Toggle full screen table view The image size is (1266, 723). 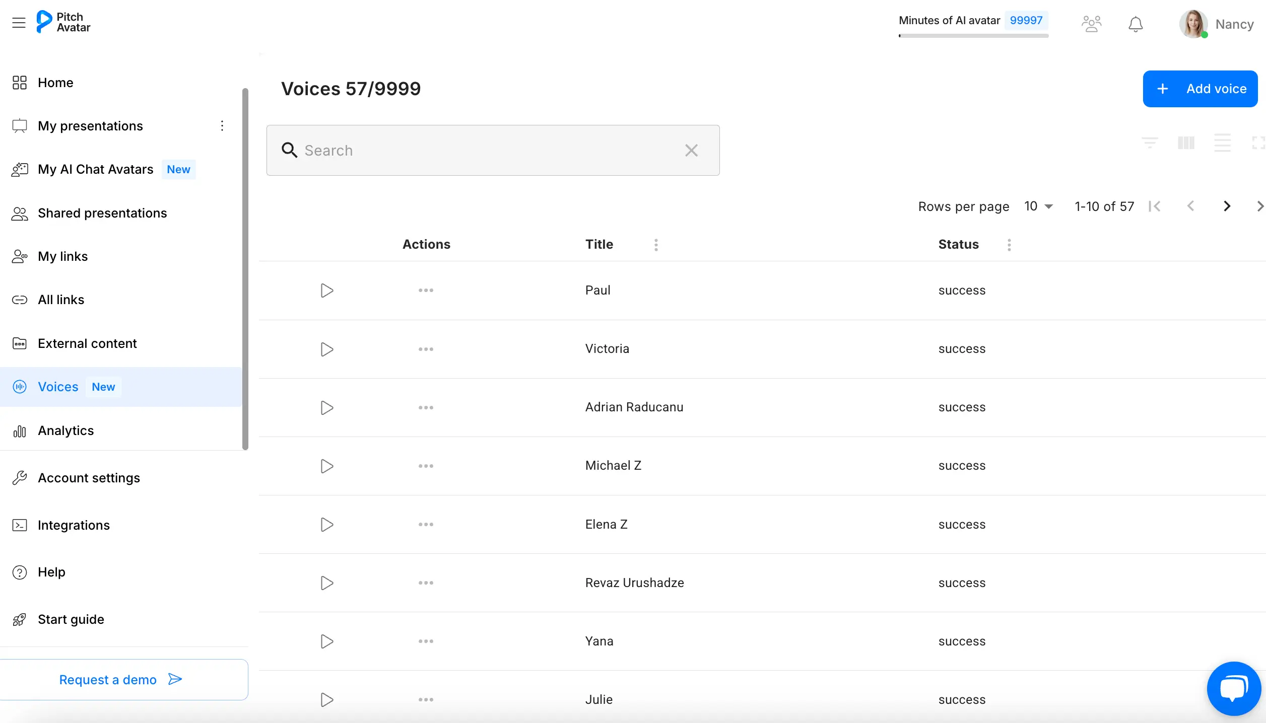(x=1257, y=143)
